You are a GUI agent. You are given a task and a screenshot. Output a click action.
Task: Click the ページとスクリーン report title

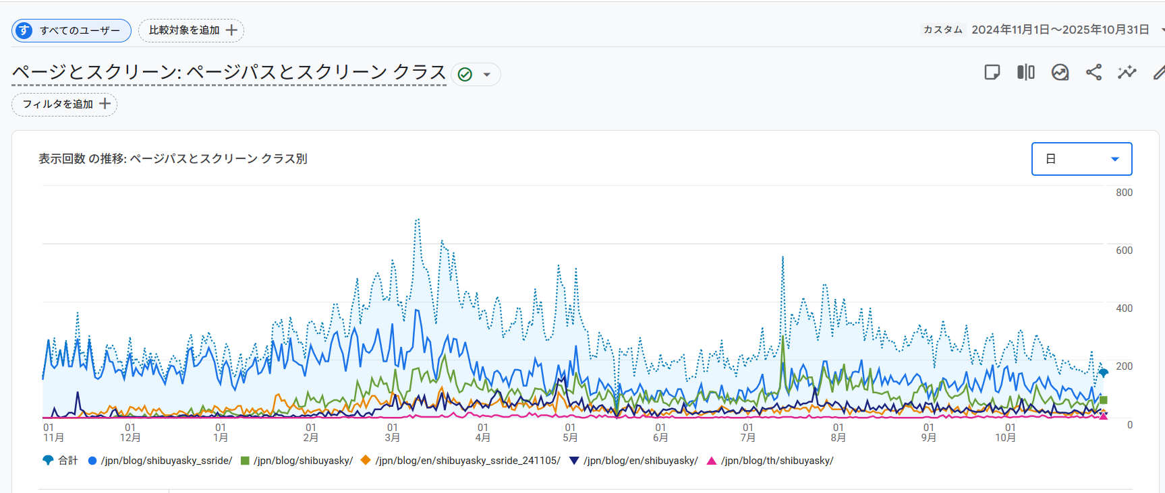pos(229,72)
